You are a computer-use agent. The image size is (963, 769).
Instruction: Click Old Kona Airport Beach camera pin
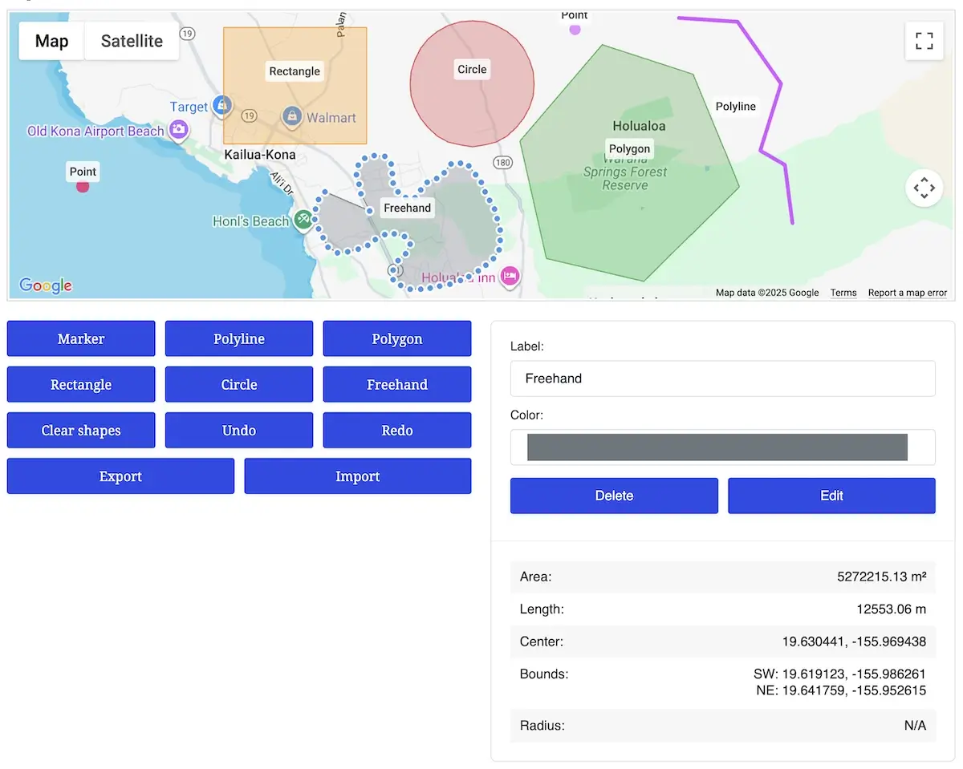tap(178, 129)
